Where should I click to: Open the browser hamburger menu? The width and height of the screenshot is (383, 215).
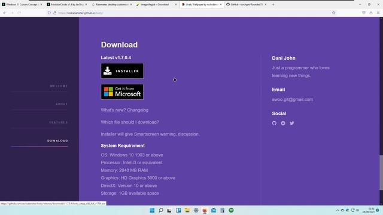tap(378, 13)
